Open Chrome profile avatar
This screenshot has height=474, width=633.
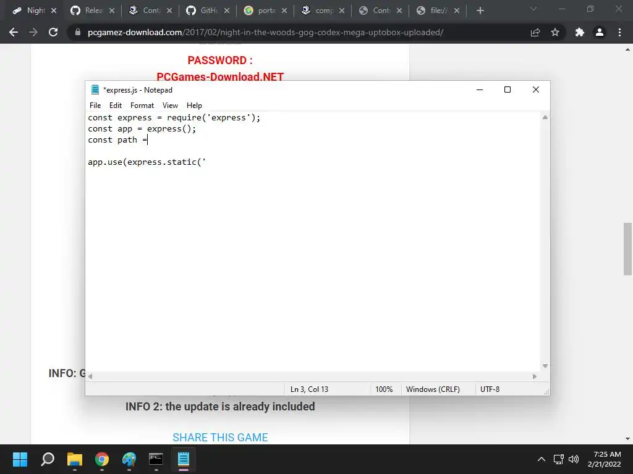(600, 32)
